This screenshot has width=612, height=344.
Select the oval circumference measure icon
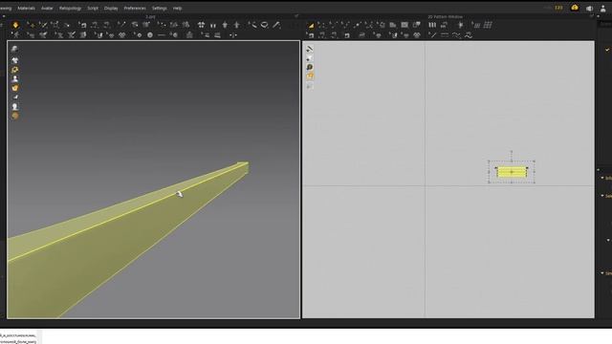264,25
